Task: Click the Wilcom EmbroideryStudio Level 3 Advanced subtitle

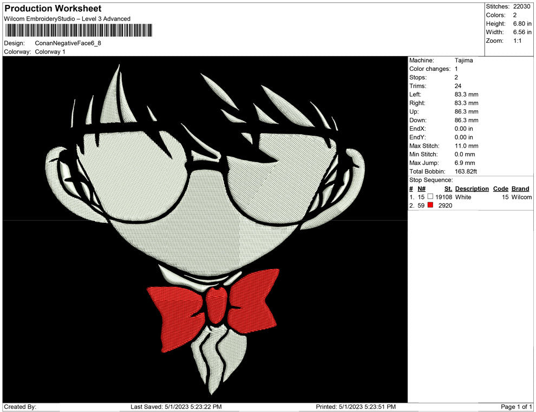Action: [67, 18]
